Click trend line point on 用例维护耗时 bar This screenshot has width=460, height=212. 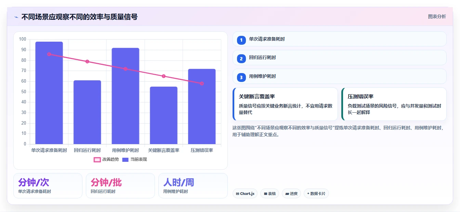pyautogui.click(x=126, y=69)
